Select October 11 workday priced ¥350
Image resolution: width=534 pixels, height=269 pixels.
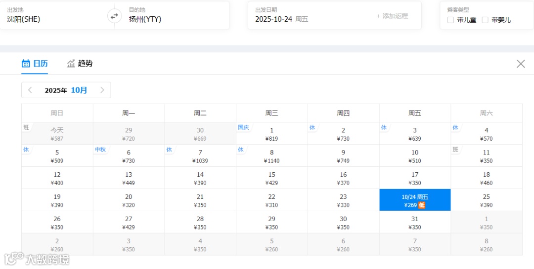click(487, 156)
